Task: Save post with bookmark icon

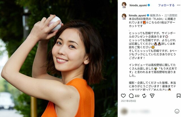Action: click(178, 96)
